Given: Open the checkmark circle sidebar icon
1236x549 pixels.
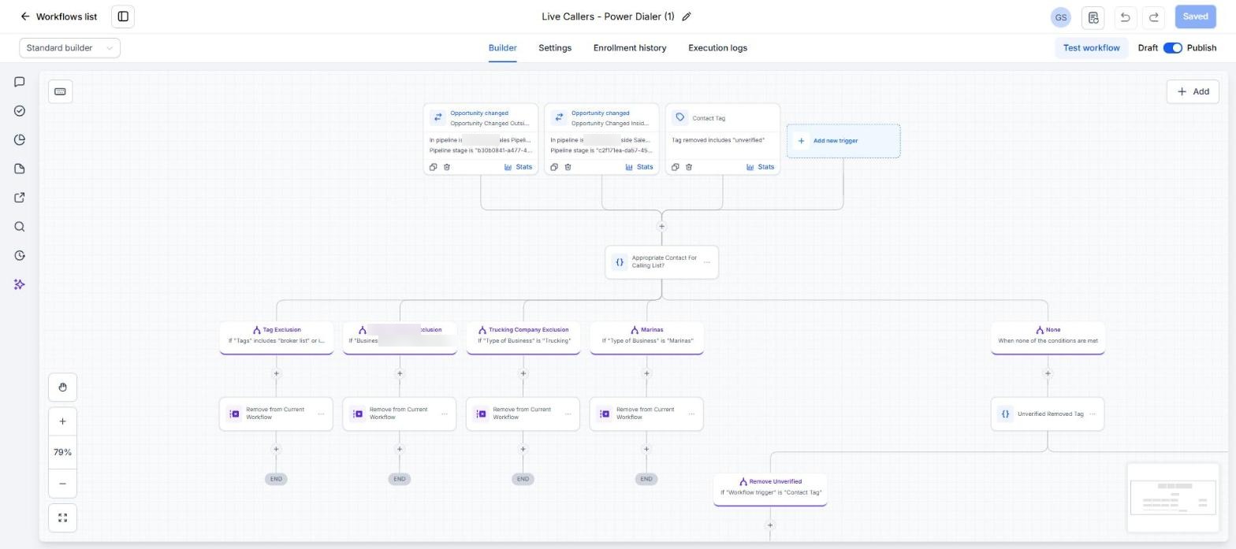Looking at the screenshot, I should coord(20,111).
